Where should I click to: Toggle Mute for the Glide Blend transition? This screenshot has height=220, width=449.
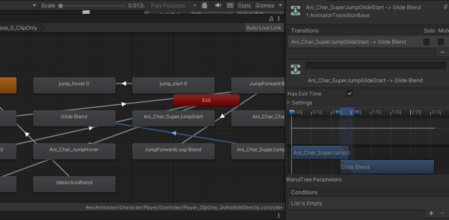point(441,42)
